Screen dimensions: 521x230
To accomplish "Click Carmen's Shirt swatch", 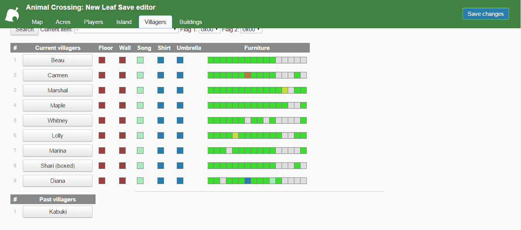I will 161,75.
